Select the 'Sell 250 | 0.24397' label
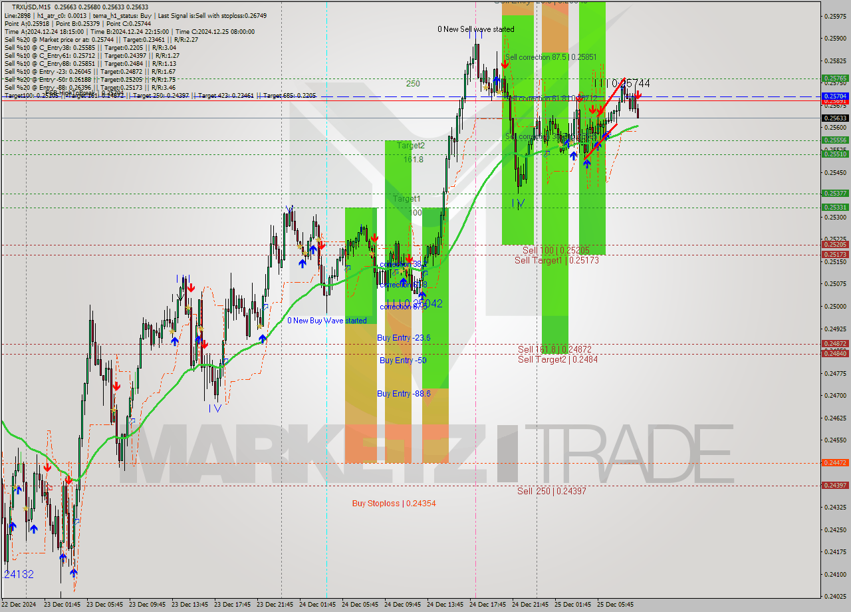Viewport: 851px width, 612px height. (x=552, y=491)
